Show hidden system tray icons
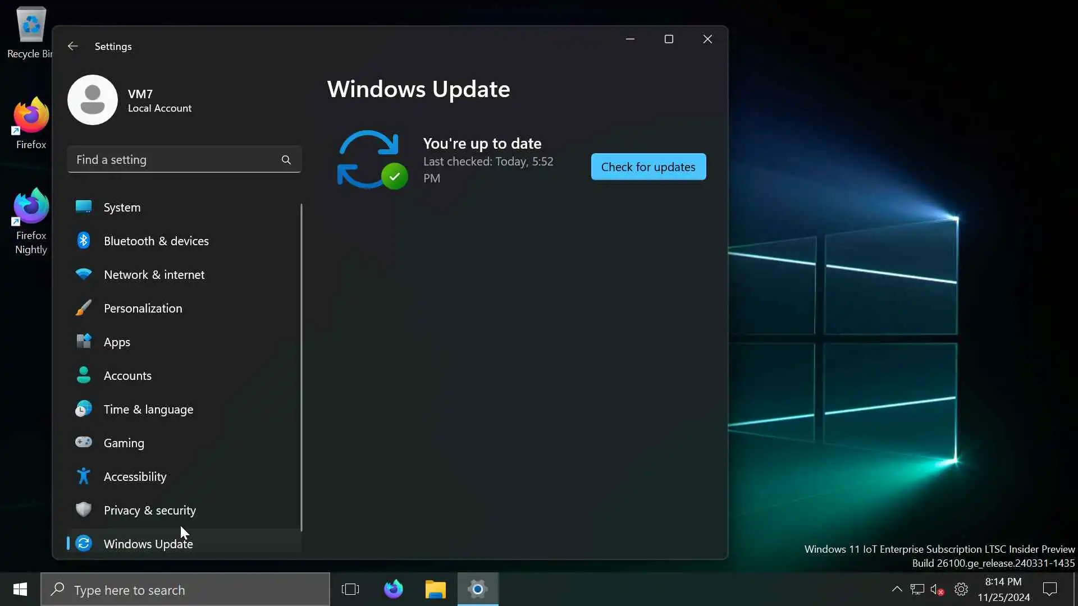The width and height of the screenshot is (1078, 606). tap(897, 589)
